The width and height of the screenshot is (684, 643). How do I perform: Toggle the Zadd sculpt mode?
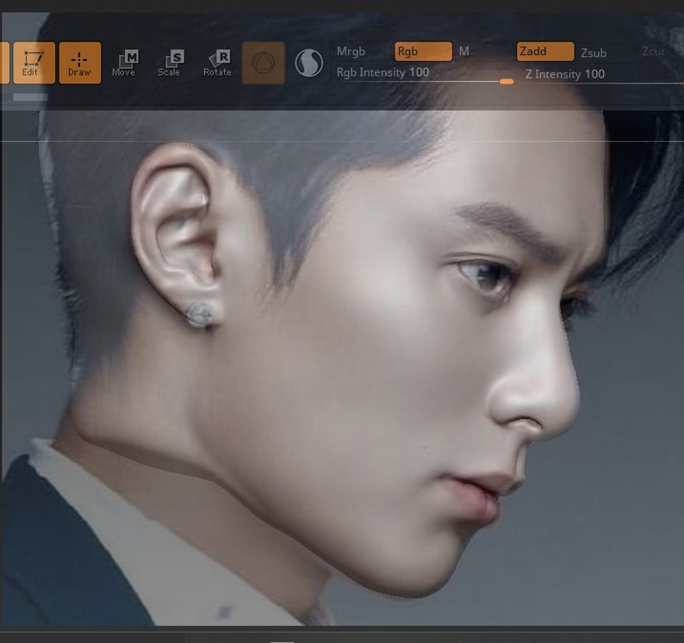(545, 52)
